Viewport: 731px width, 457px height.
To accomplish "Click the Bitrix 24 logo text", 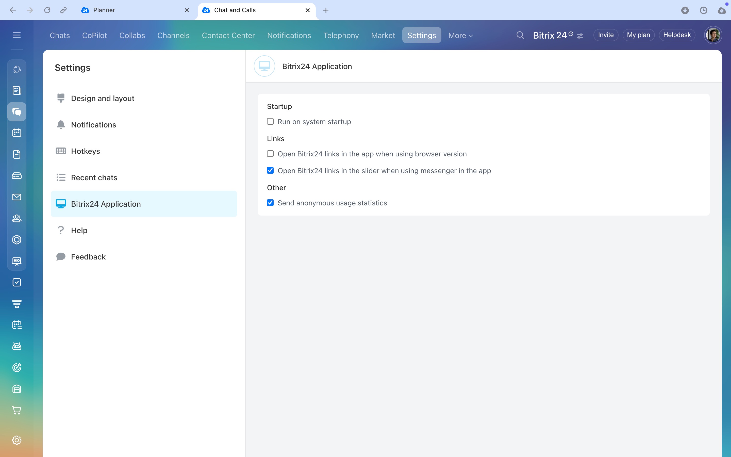I will coord(550,35).
